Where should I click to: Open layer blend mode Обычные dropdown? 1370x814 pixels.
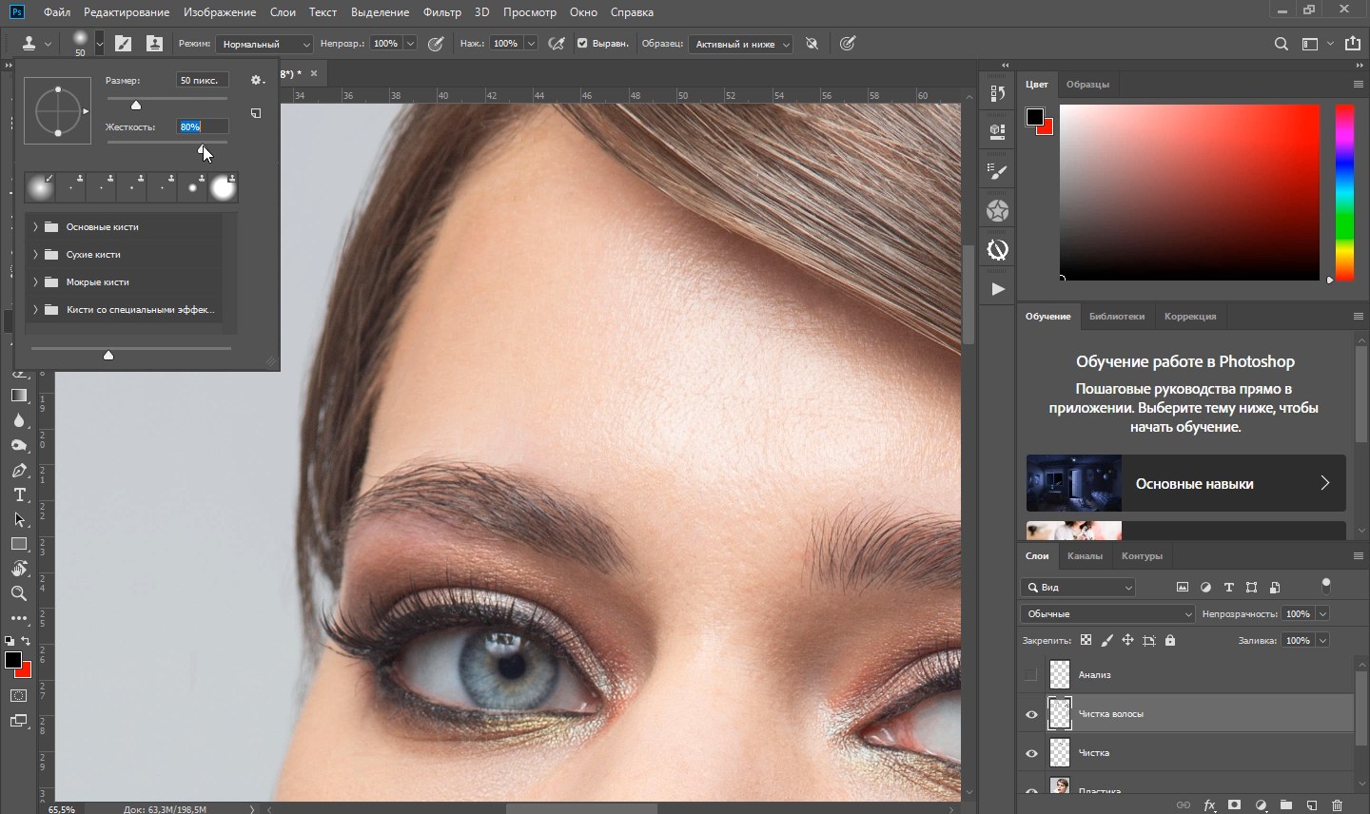click(x=1107, y=614)
